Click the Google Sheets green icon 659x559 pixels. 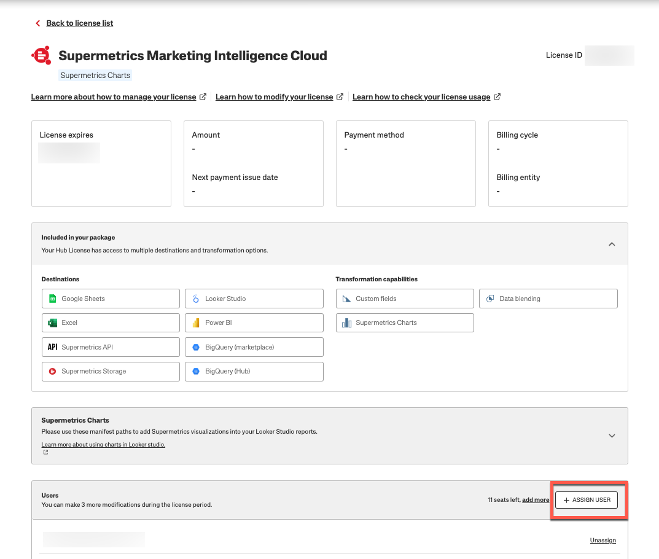pyautogui.click(x=53, y=299)
